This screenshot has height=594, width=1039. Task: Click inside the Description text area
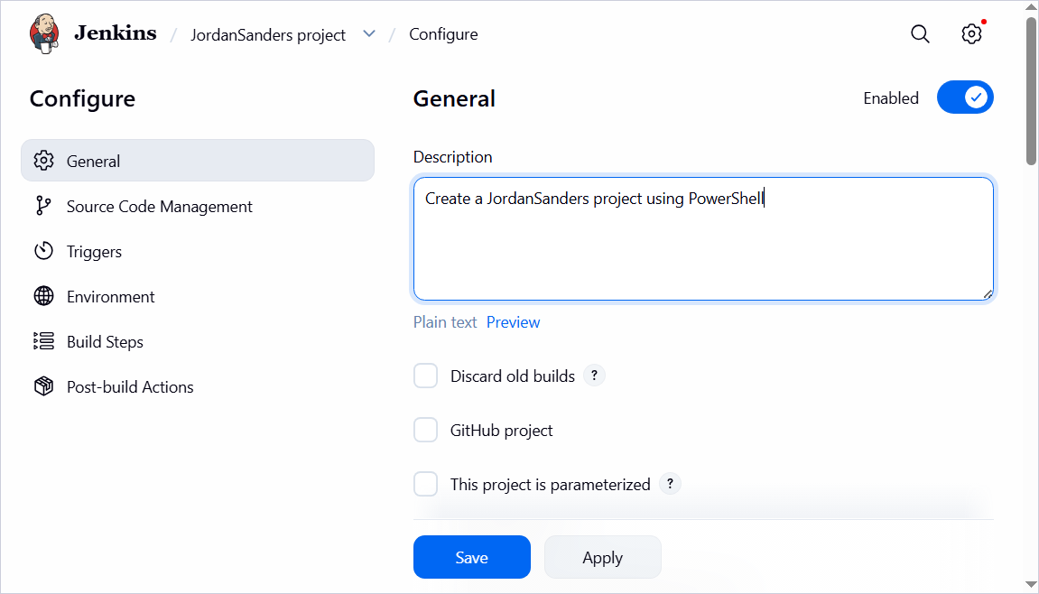click(x=703, y=238)
